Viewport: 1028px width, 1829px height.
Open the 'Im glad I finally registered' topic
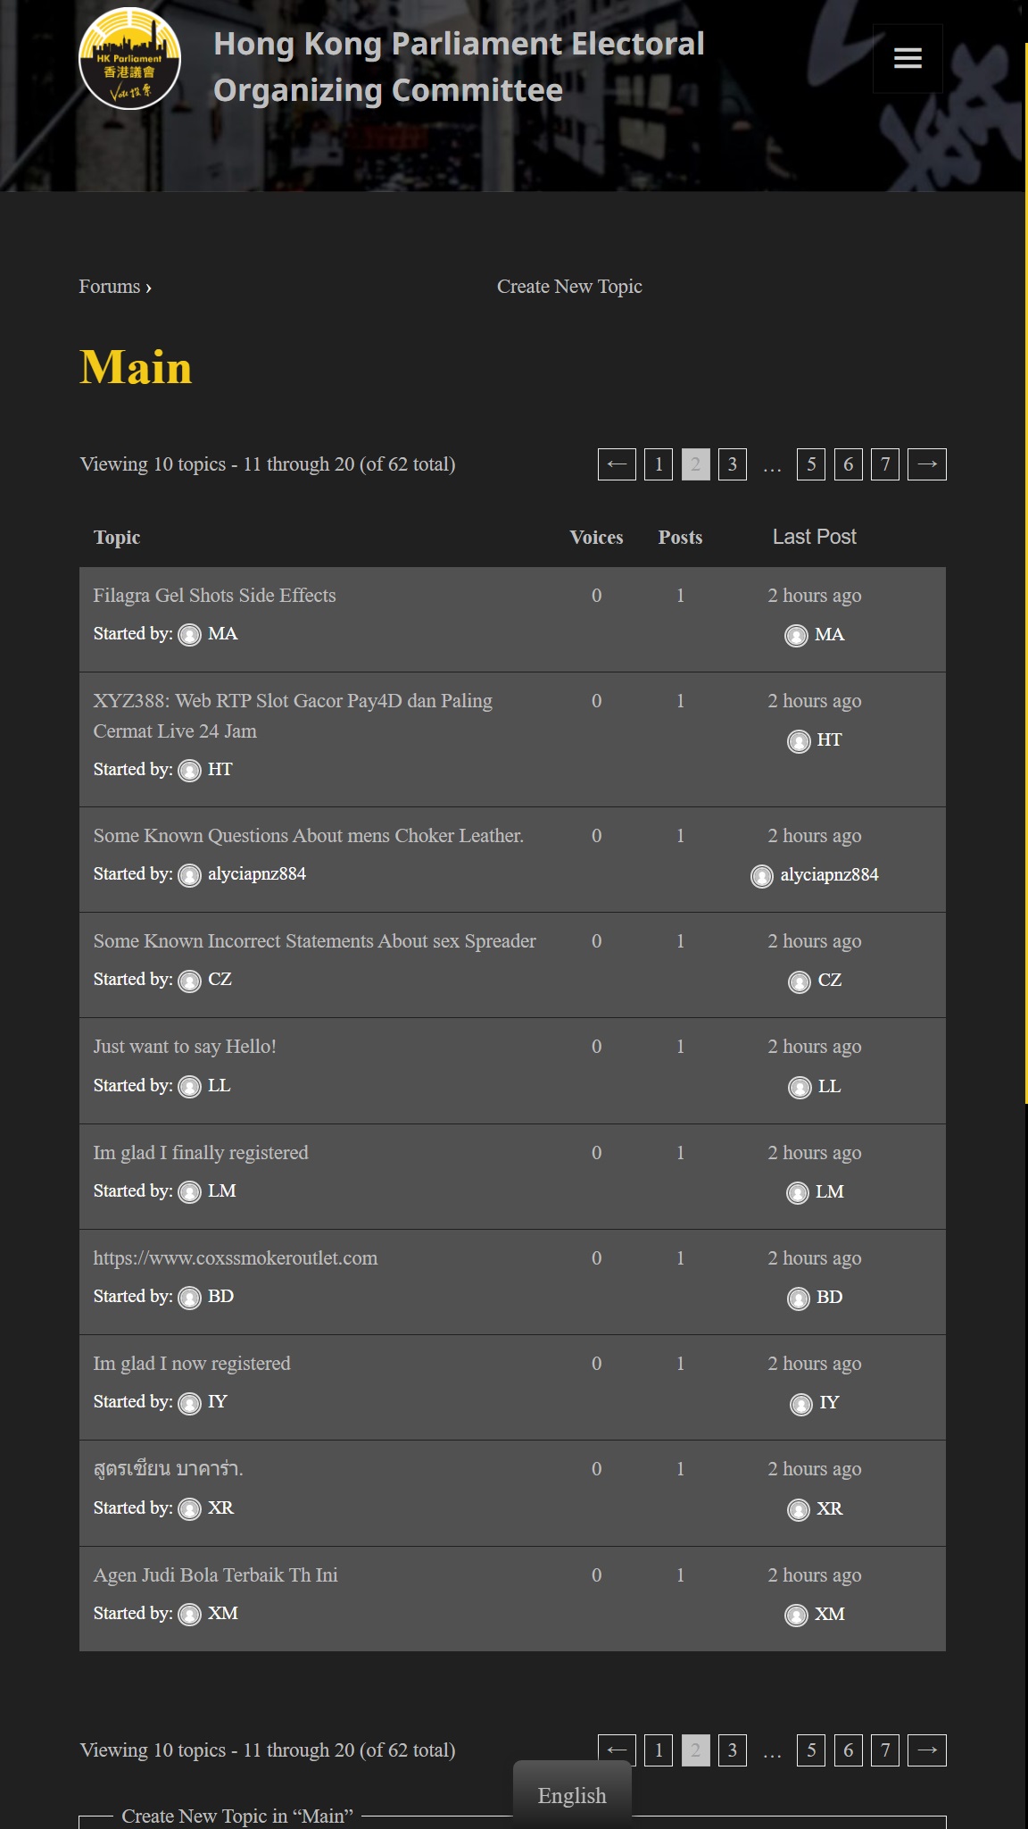[201, 1153]
